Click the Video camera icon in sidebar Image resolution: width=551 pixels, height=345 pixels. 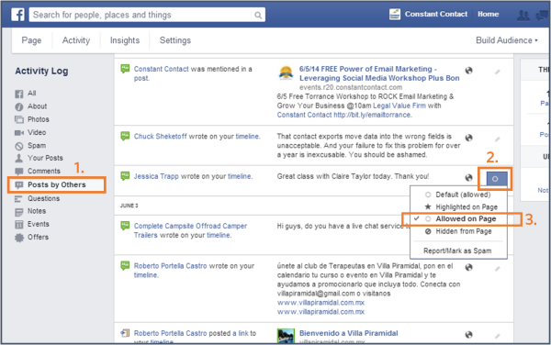19,133
